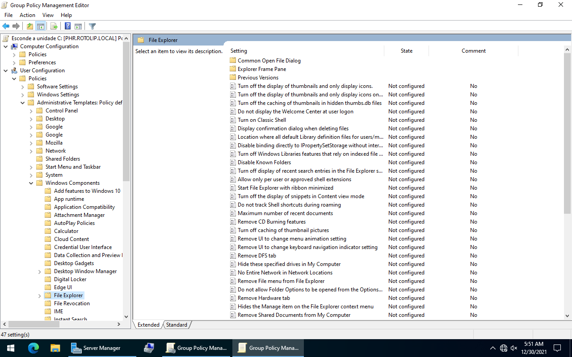Open the Previous Versions folder
The width and height of the screenshot is (572, 357).
point(257,77)
